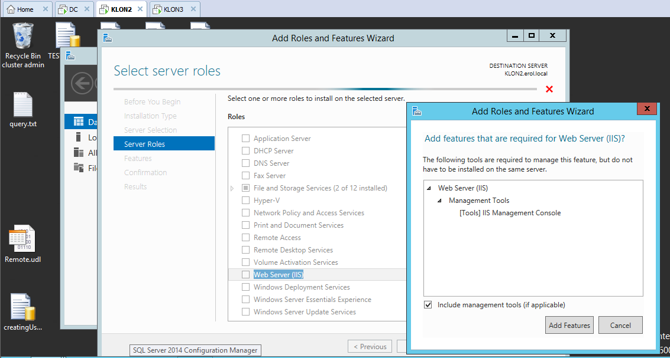Click the wizard icon in the popup title bar
This screenshot has width=670, height=358.
click(417, 111)
